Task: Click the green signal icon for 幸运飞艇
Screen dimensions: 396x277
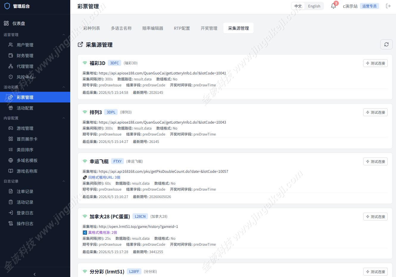Action: (x=85, y=161)
